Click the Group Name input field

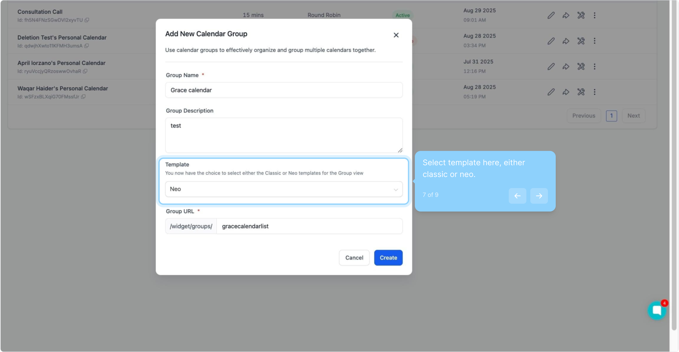[x=283, y=90]
